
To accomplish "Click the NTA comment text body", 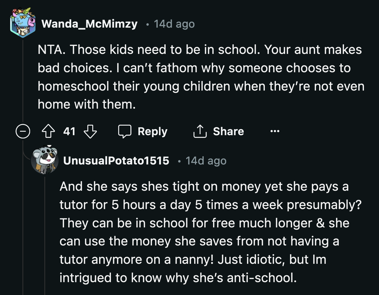I will pos(192,77).
